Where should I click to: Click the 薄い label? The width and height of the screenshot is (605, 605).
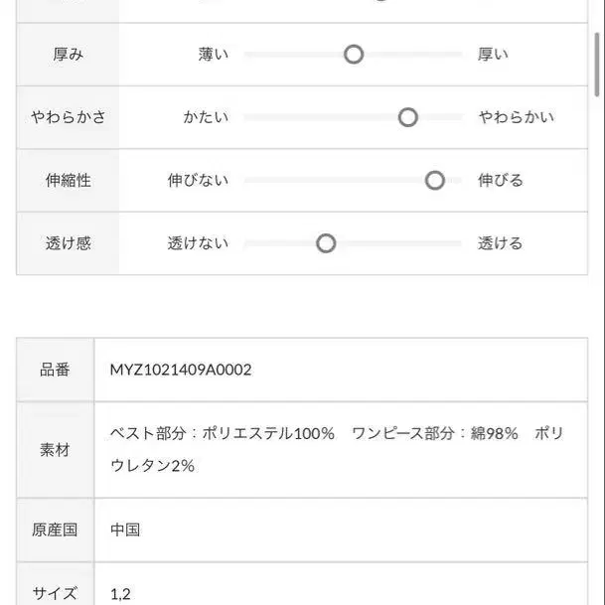(214, 54)
